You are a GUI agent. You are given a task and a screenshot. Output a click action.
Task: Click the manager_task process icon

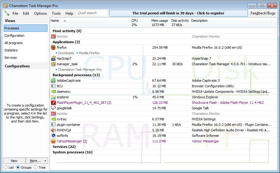(53, 64)
